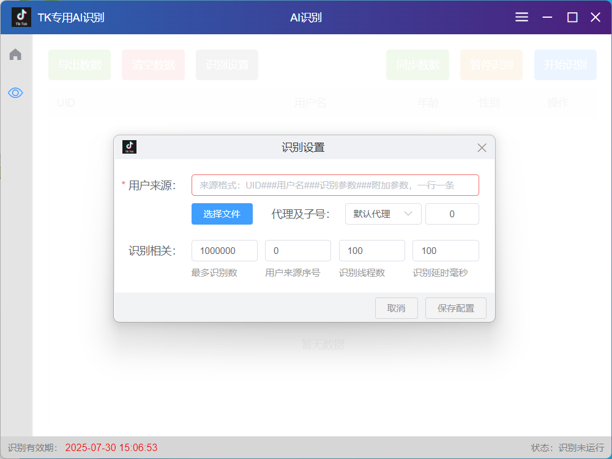
Task: Click the 用户来源序号 caption
Action: pos(293,273)
